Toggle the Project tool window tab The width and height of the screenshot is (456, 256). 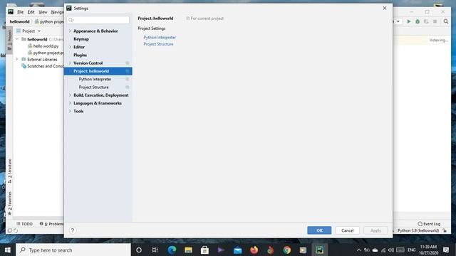coord(9,40)
